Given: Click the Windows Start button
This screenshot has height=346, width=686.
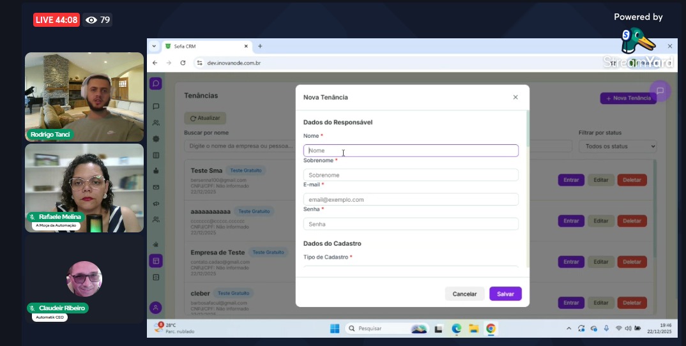Looking at the screenshot, I should 335,329.
